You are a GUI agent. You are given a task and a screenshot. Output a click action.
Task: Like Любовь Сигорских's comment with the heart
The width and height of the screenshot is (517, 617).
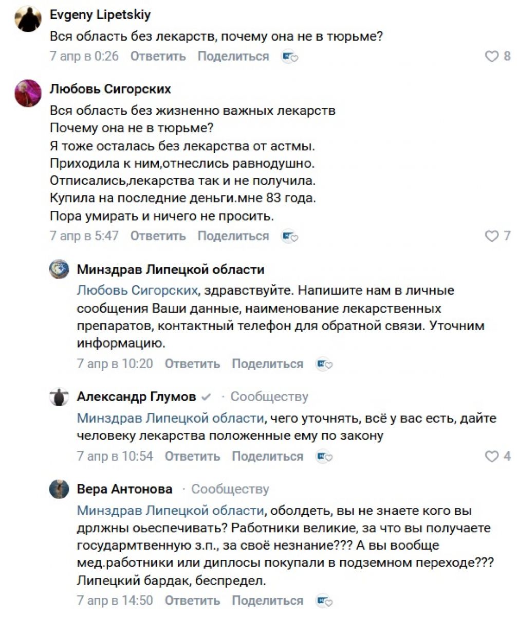(x=492, y=236)
